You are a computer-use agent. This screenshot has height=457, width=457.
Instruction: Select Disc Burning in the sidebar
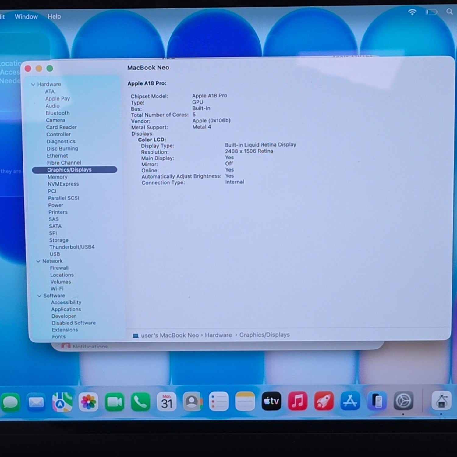point(62,149)
